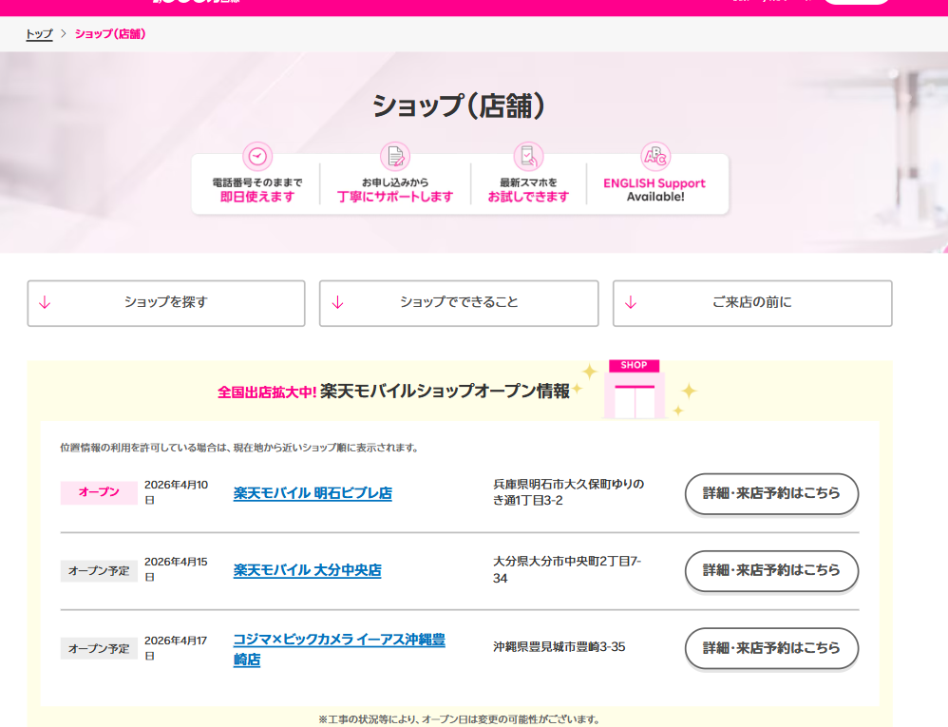The height and width of the screenshot is (727, 948).
Task: Open the 楽天モバイル 大分中央店 shop link
Action: [307, 570]
